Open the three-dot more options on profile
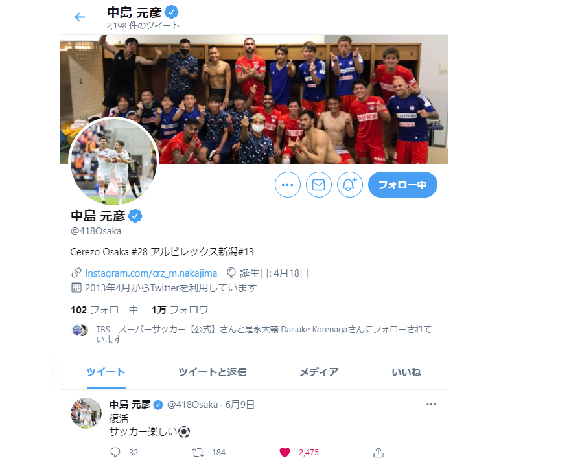The image size is (582, 465). (288, 185)
